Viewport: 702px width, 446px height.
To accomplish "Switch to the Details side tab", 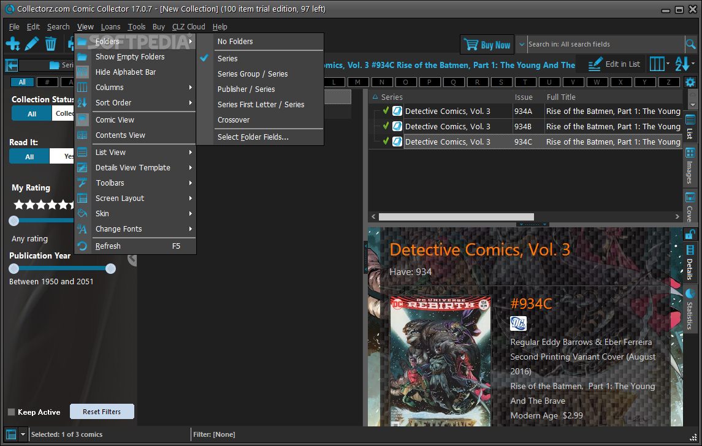I will (x=690, y=263).
